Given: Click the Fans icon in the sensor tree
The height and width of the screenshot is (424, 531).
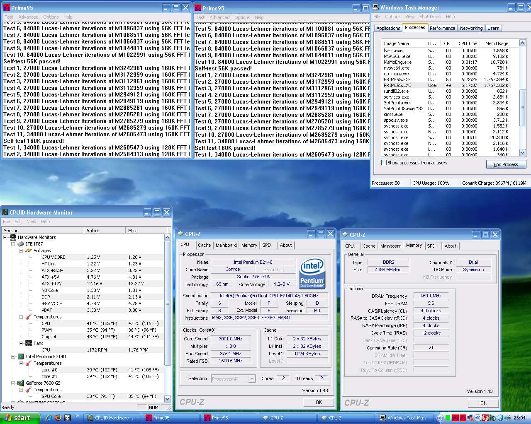Looking at the screenshot, I should pos(29,343).
